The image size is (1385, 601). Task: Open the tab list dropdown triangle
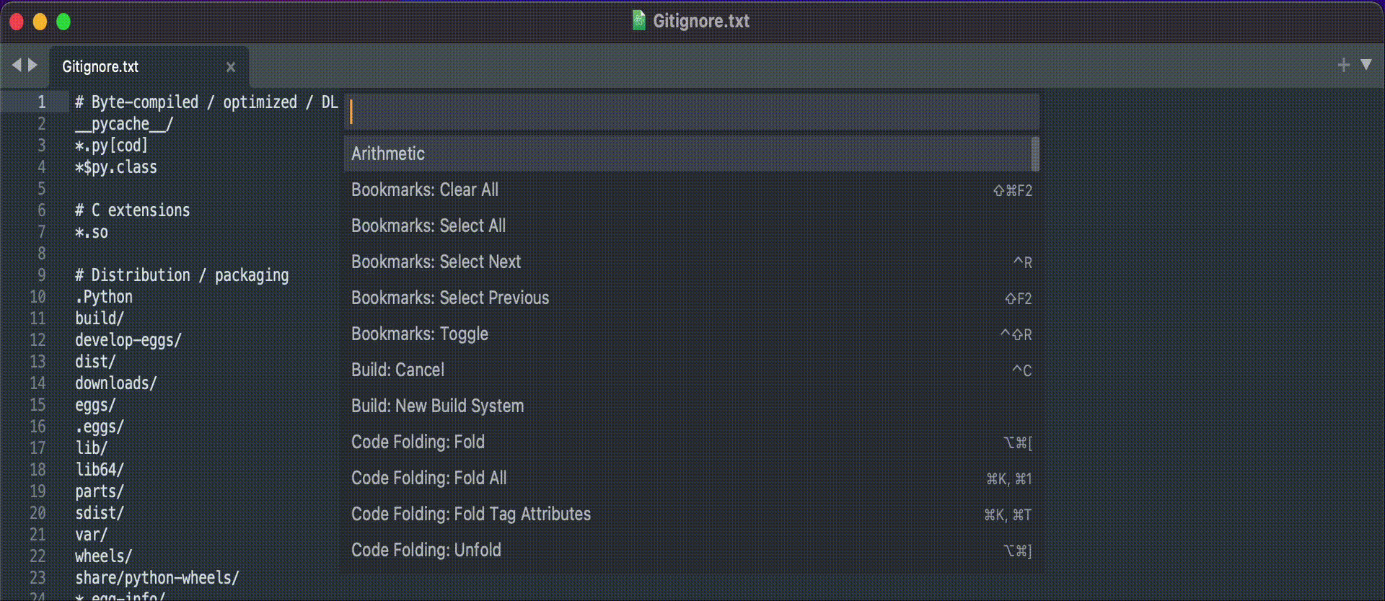pyautogui.click(x=1367, y=65)
